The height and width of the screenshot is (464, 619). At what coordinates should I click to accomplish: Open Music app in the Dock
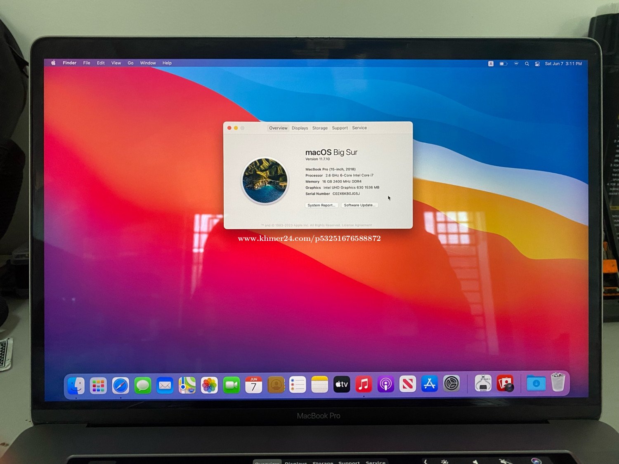click(364, 384)
